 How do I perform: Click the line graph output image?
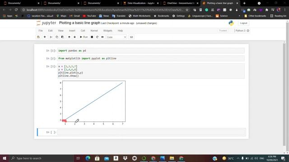92,103
